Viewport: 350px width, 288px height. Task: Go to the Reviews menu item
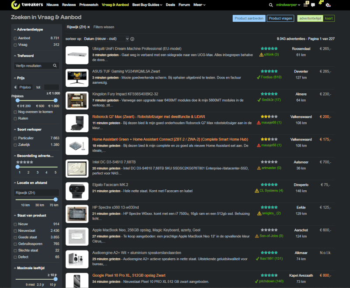point(69,5)
